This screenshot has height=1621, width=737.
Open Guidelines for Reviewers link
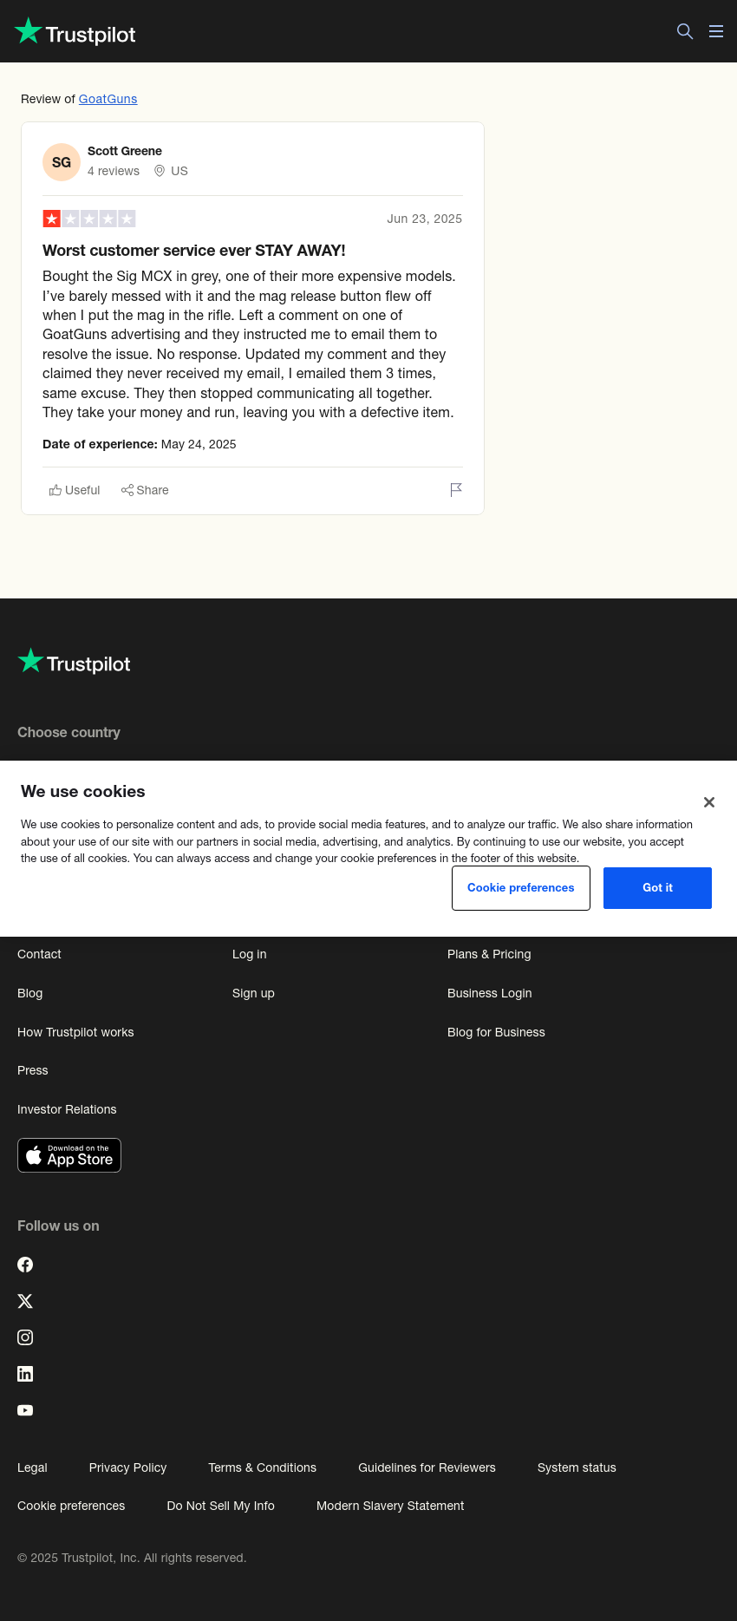(x=427, y=1467)
